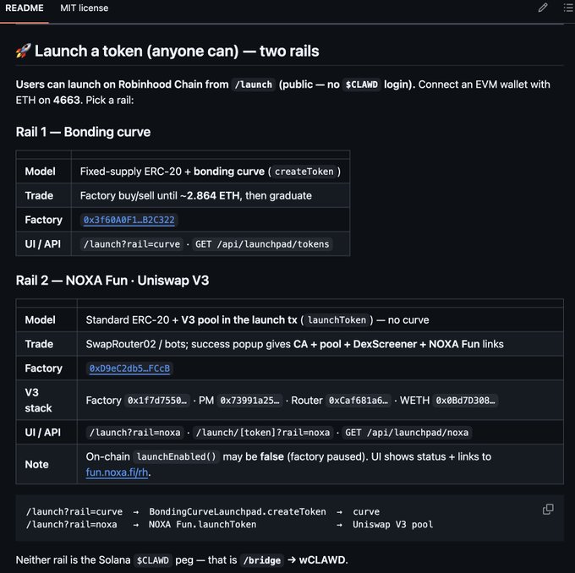Follow the fun.noxa.fi/rh link
Screen dimensions: 575x573
pos(117,472)
